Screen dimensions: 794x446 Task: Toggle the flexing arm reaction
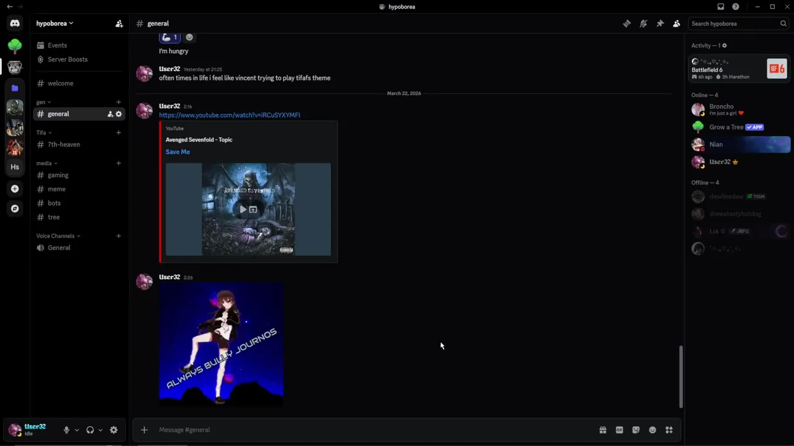[x=169, y=37]
